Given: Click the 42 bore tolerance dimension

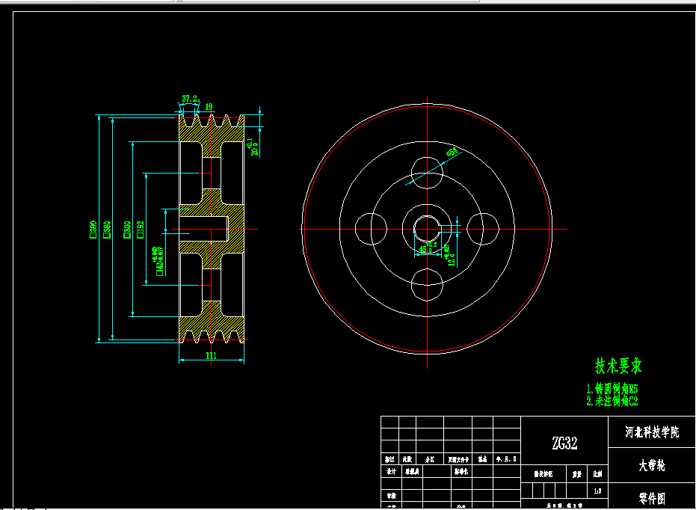Looking at the screenshot, I should [x=158, y=261].
